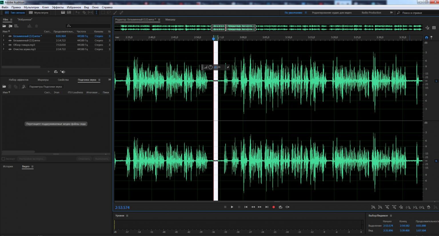
Task: Click the open folder icon in Match Loudness panel
Action: [x=4, y=87]
